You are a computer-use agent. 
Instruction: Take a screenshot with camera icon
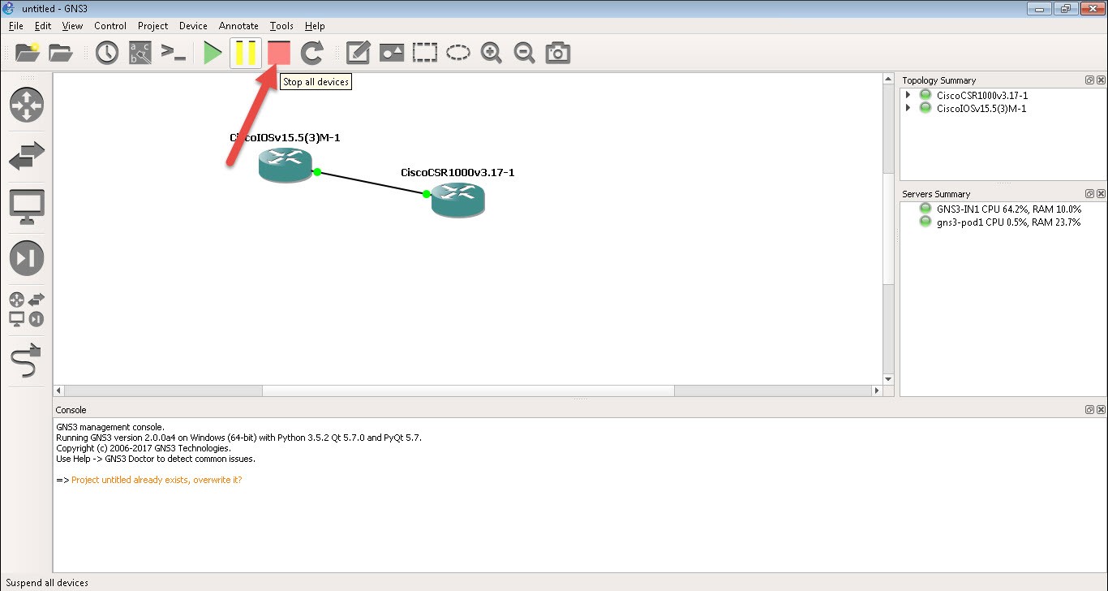[557, 54]
